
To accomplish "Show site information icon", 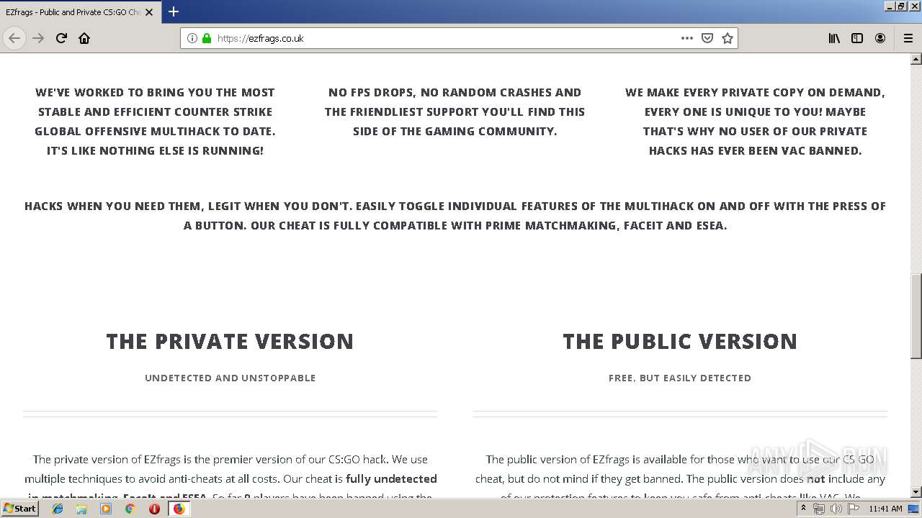I will click(192, 38).
